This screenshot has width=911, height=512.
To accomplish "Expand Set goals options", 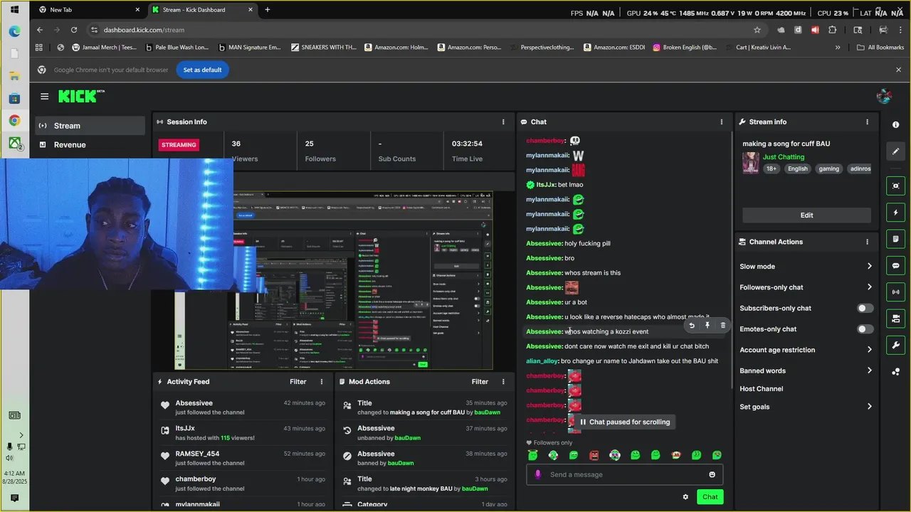I will click(806, 407).
